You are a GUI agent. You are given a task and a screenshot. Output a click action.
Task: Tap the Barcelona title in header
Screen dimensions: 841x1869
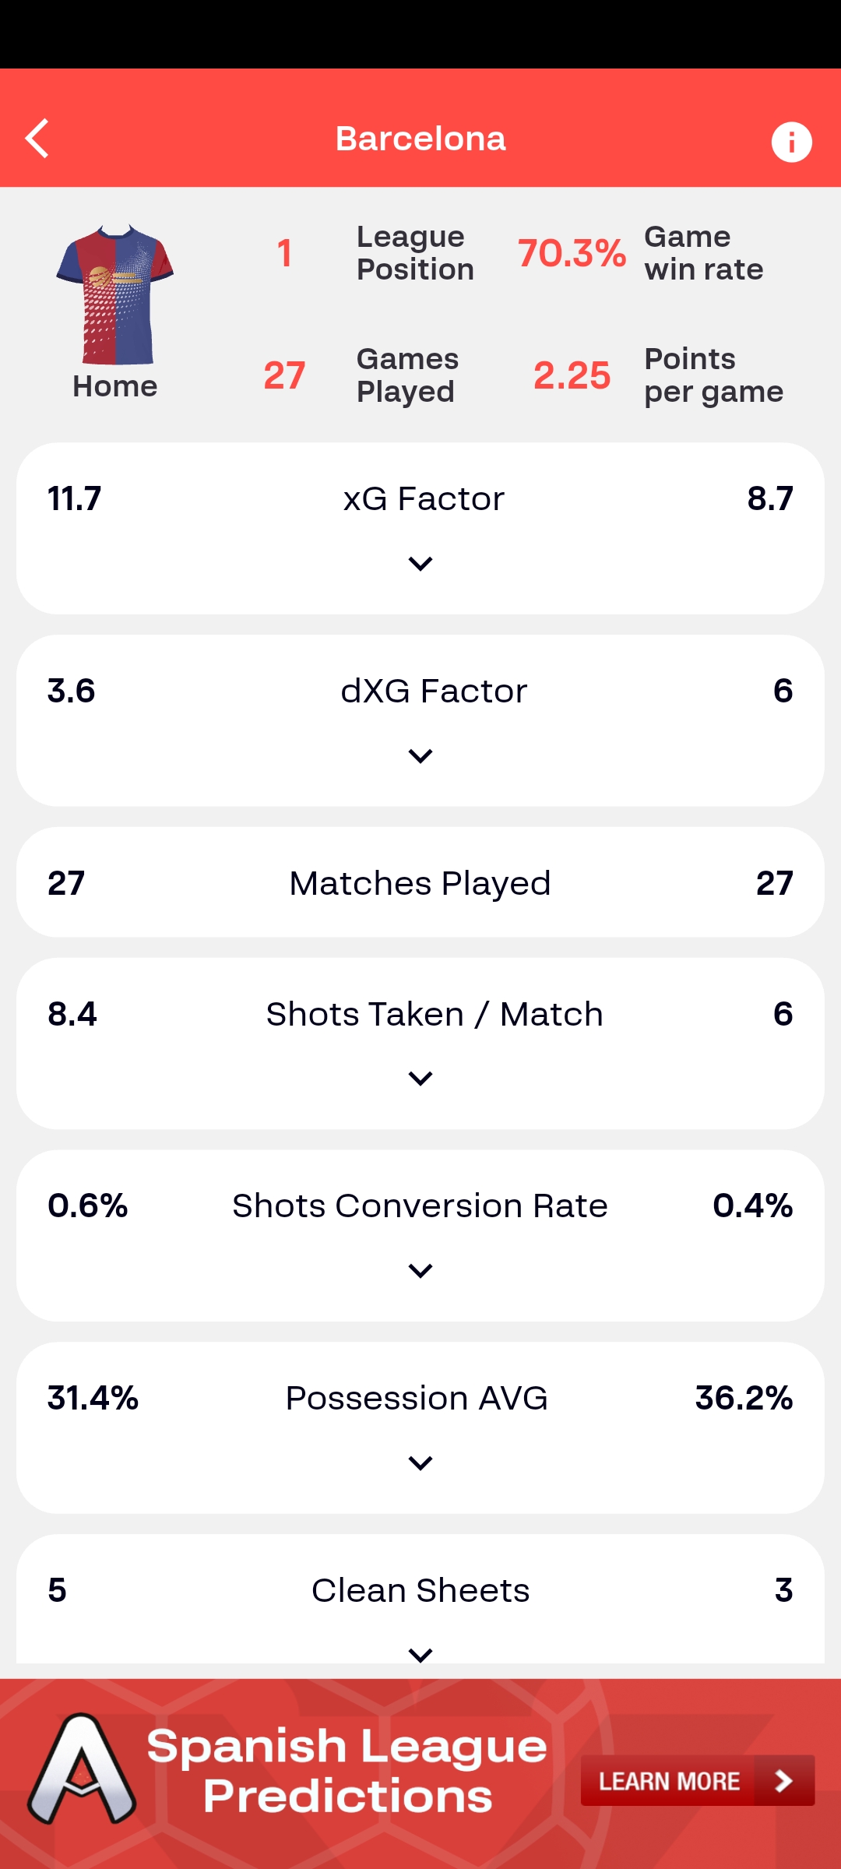[x=420, y=139]
